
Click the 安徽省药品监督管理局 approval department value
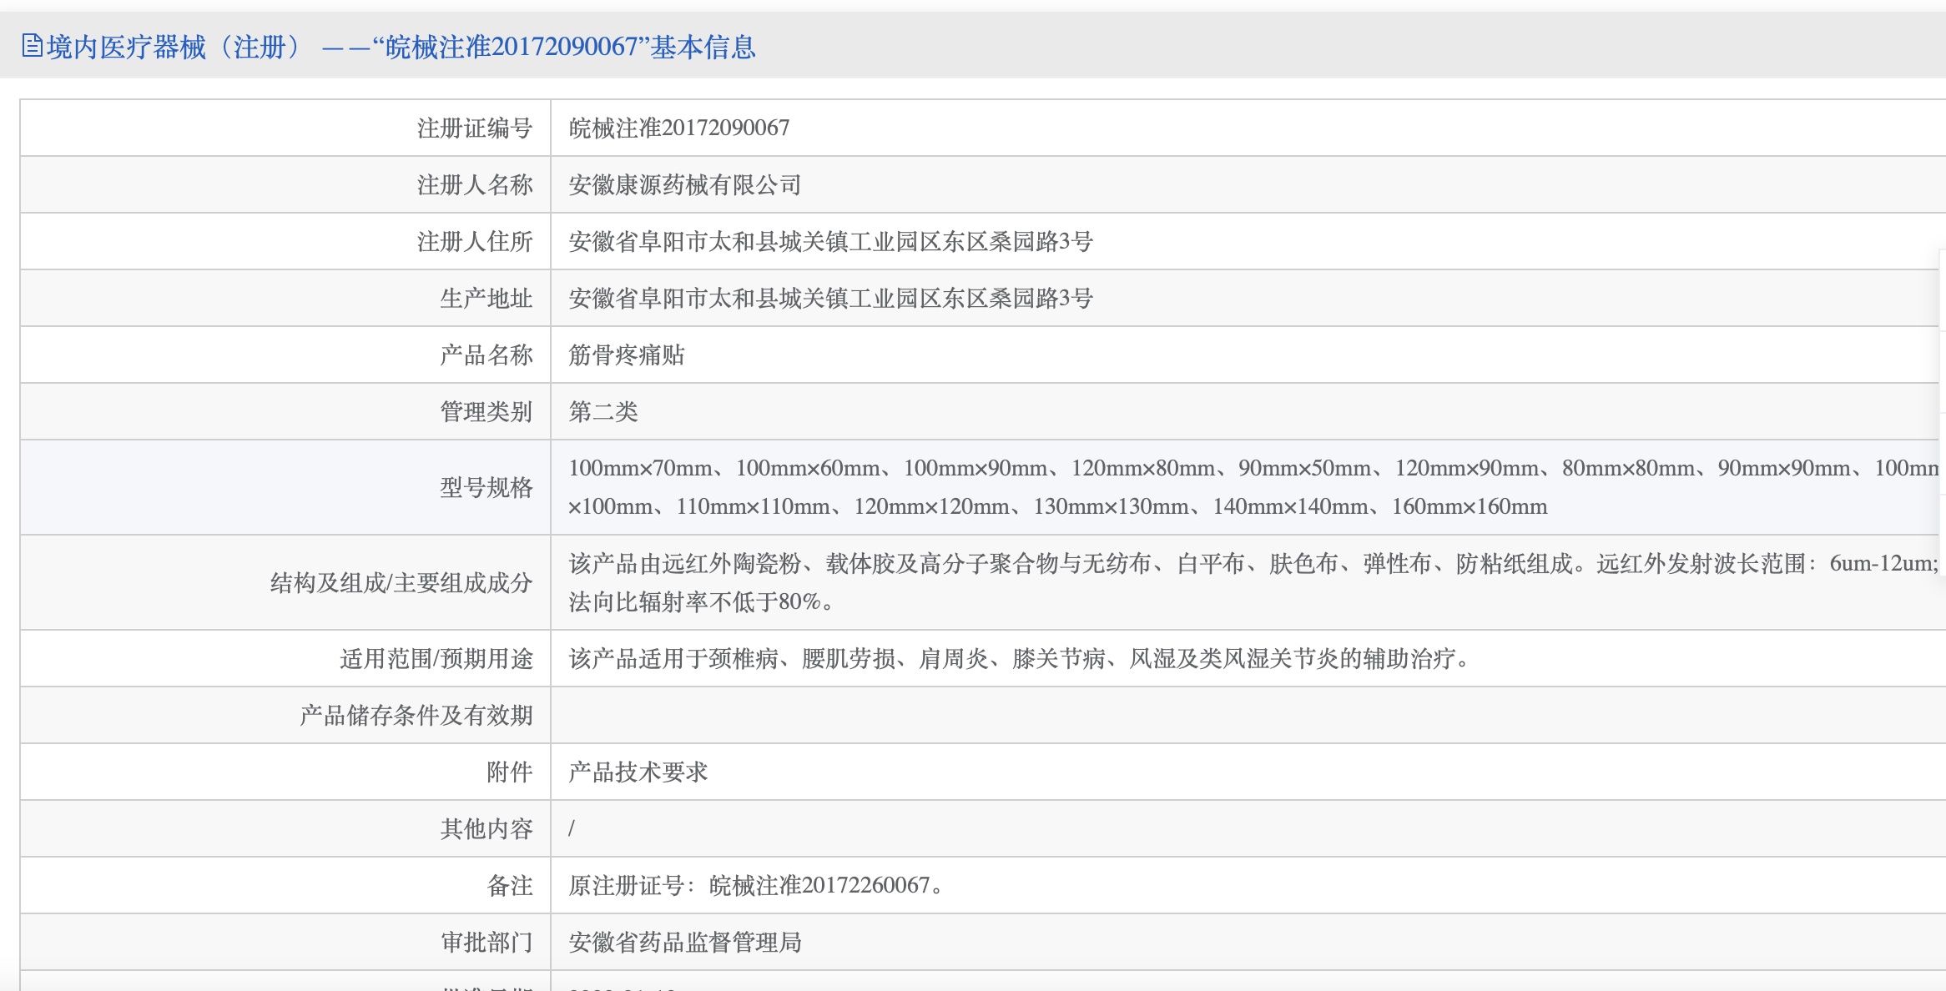tap(684, 942)
